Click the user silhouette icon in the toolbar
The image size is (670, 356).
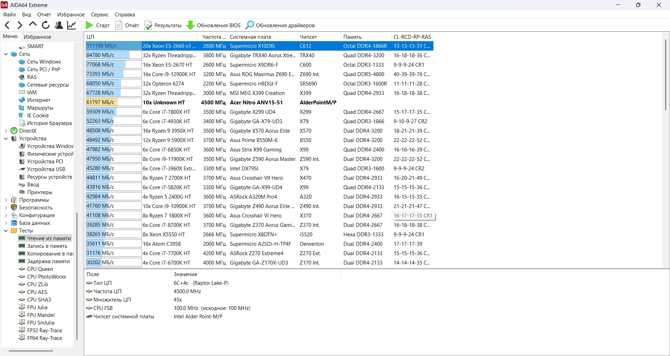(59, 25)
